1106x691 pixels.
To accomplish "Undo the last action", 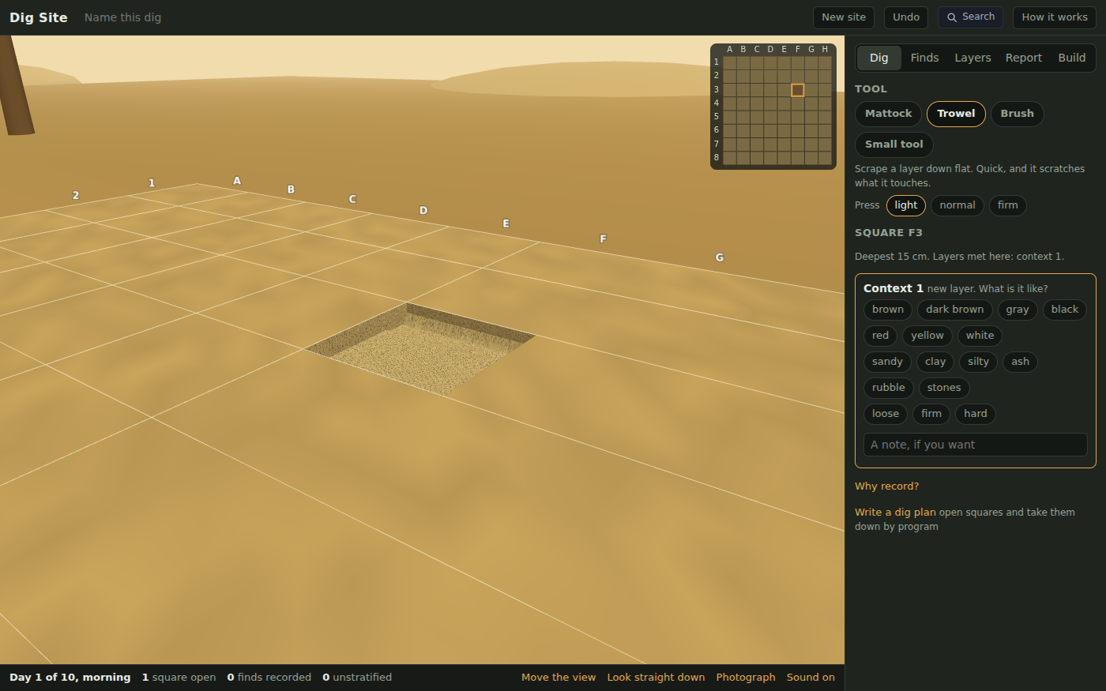I will pyautogui.click(x=906, y=17).
